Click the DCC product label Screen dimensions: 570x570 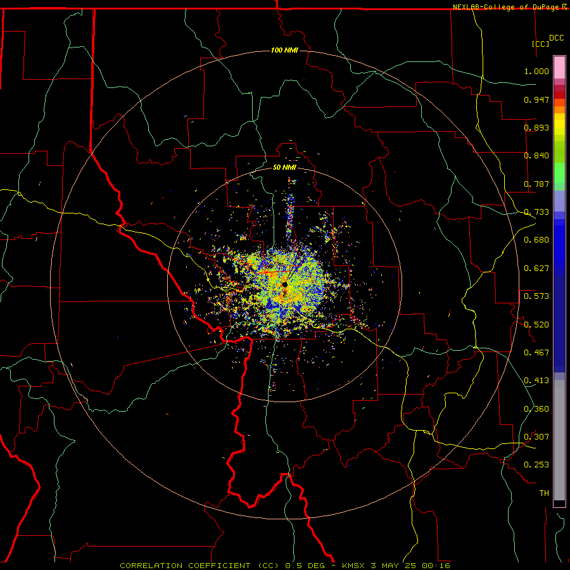tap(556, 38)
